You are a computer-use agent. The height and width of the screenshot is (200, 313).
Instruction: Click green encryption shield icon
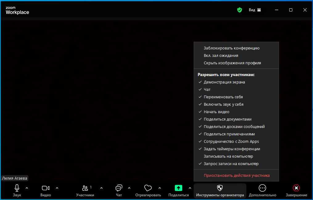pos(240,10)
